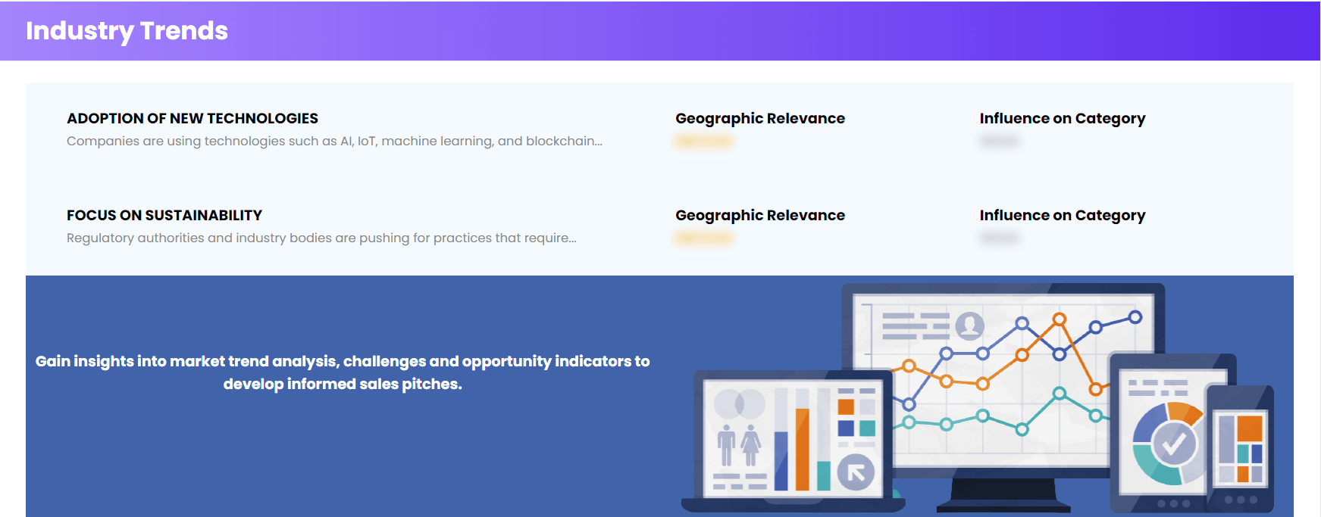Click the Gain insights banner text
Viewport: 1321px width, 517px height.
click(x=343, y=372)
